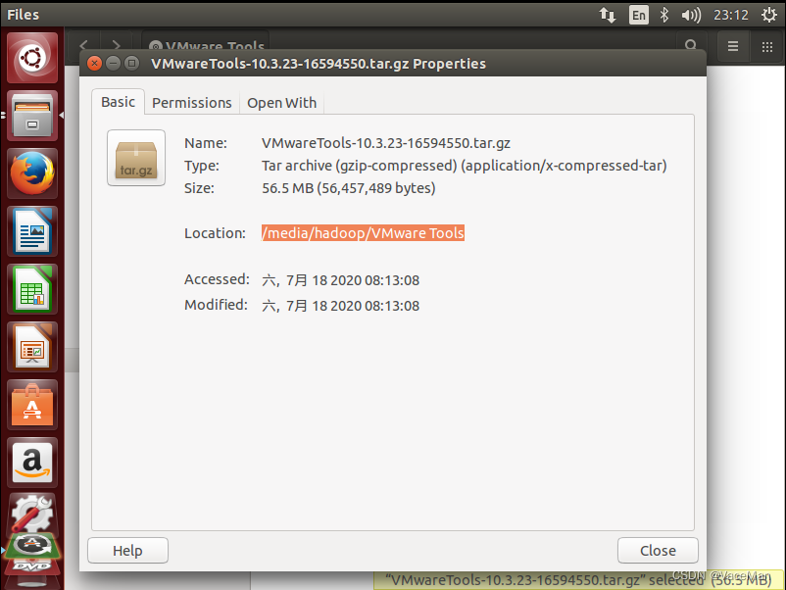
Task: Switch to the Permissions tab
Action: click(x=191, y=102)
